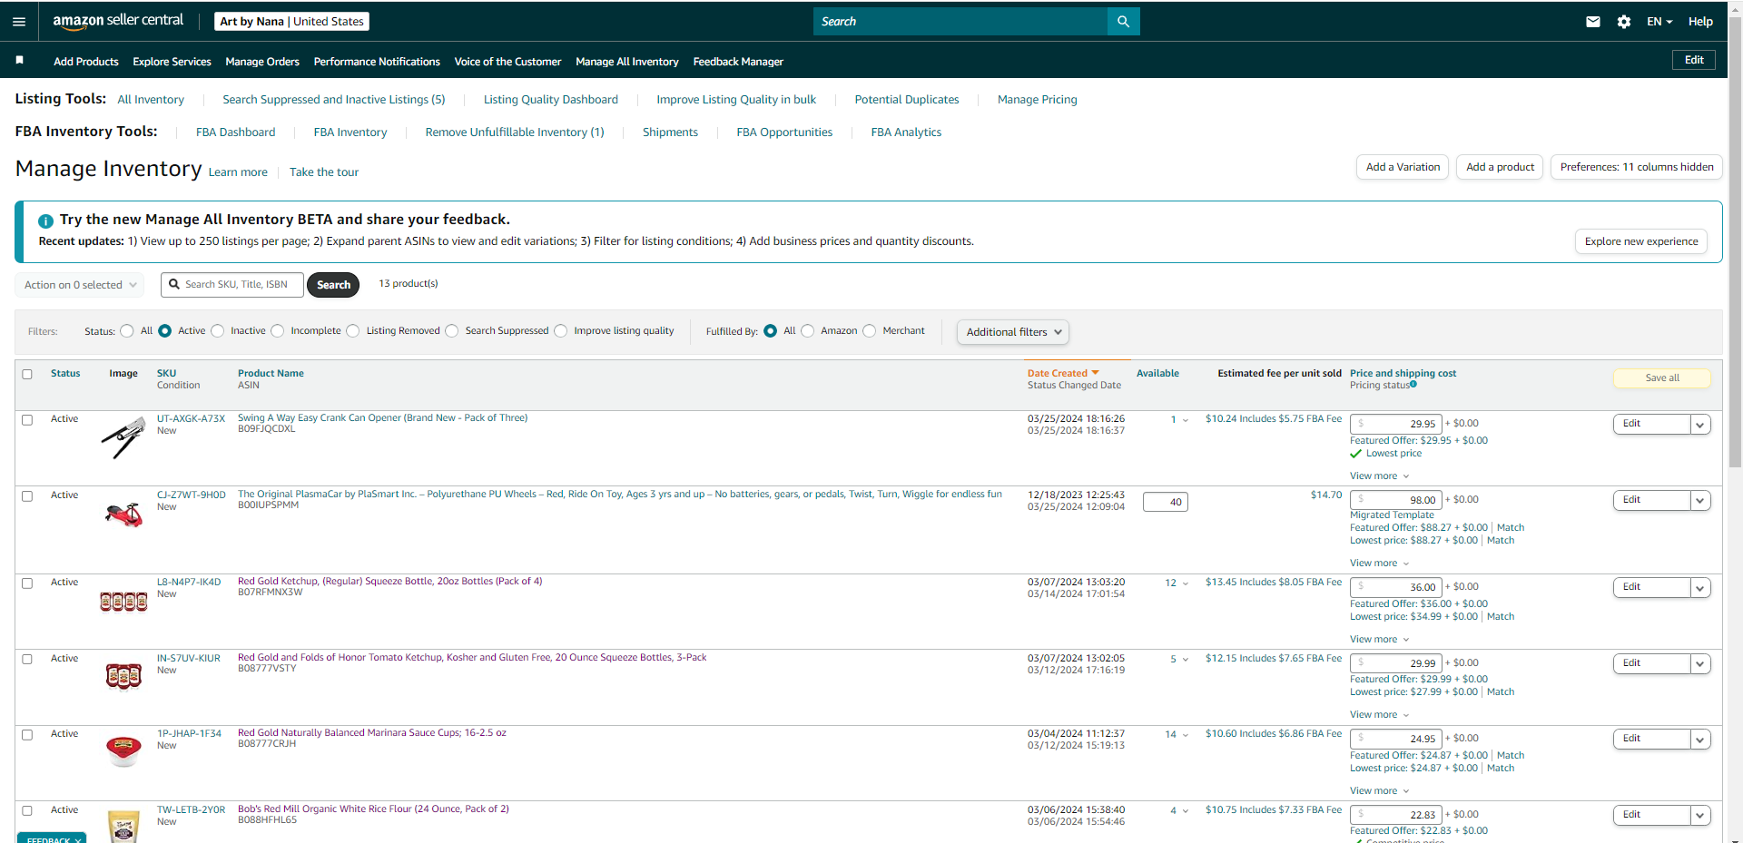Open Manage All Inventory nav item
The height and width of the screenshot is (843, 1743).
tap(627, 62)
